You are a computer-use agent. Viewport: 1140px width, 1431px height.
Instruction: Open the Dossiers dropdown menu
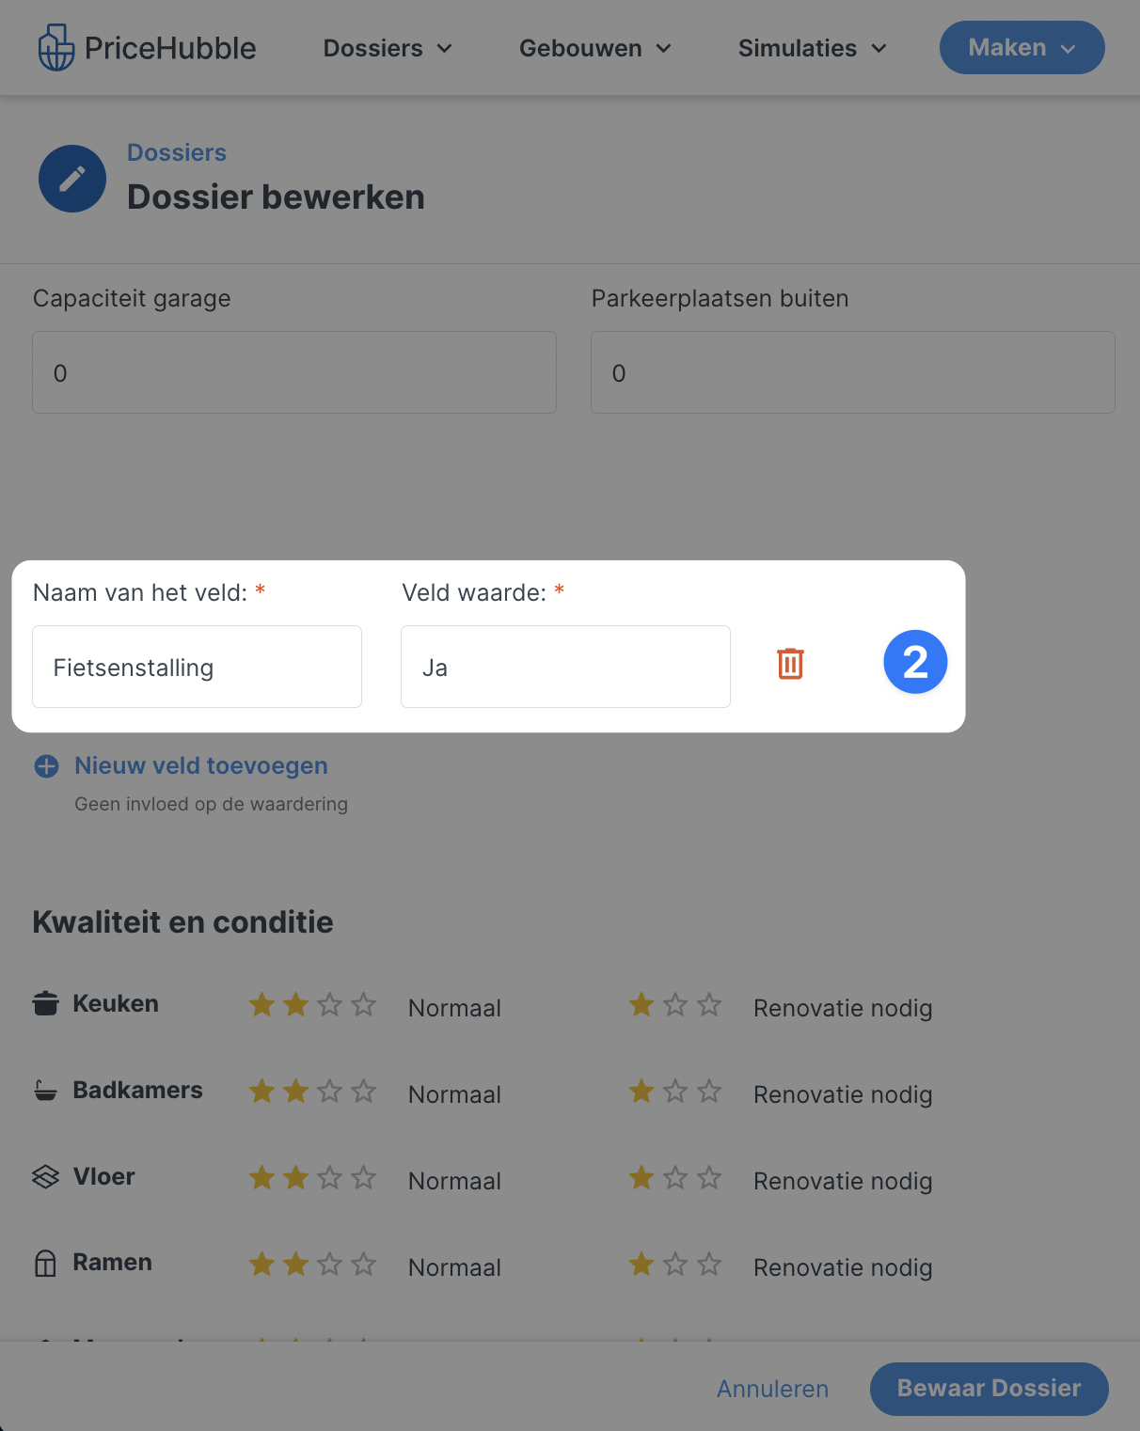click(388, 48)
